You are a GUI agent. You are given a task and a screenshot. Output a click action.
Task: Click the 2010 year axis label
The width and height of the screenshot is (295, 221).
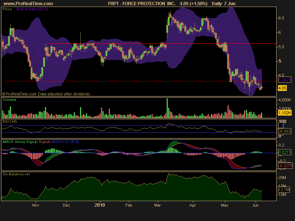click(x=100, y=205)
